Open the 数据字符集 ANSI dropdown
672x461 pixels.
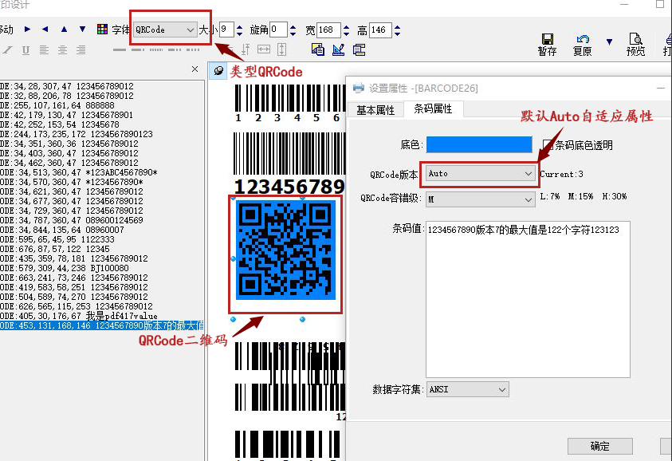(501, 389)
